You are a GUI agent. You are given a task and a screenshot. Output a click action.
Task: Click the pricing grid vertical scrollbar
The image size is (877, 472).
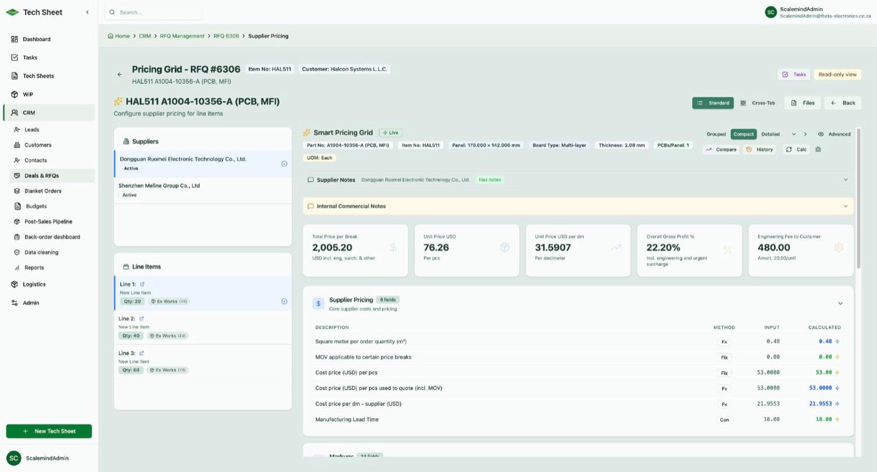tap(858, 199)
